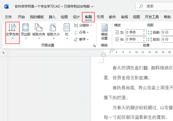
Task: Click the Word application logo icon
Action: tap(6, 6)
